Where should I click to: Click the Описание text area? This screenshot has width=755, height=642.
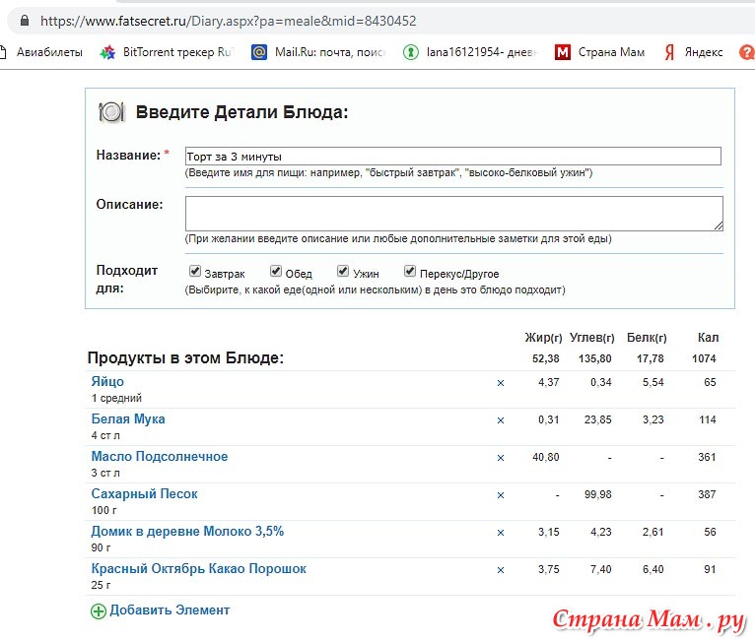coord(454,214)
